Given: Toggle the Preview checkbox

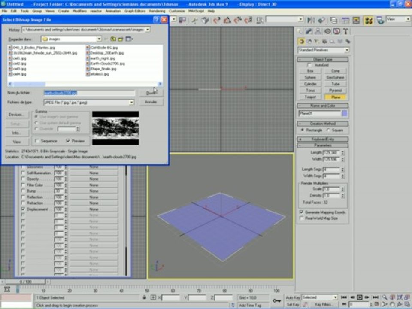Looking at the screenshot, I should click(x=68, y=141).
